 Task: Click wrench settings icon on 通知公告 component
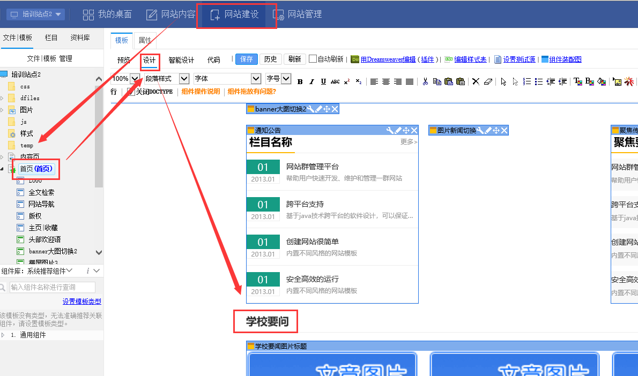pos(390,130)
